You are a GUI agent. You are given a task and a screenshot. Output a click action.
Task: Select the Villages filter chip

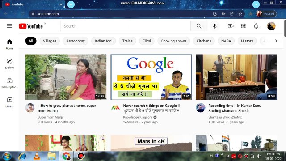(50, 41)
